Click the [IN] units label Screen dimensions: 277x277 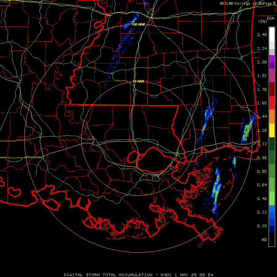[263, 21]
